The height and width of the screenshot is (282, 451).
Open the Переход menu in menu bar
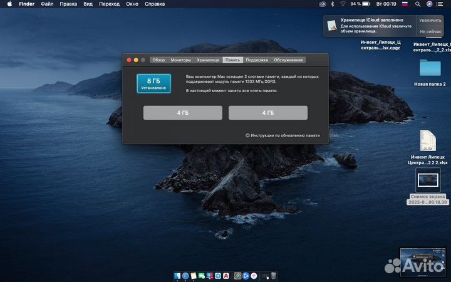[109, 4]
